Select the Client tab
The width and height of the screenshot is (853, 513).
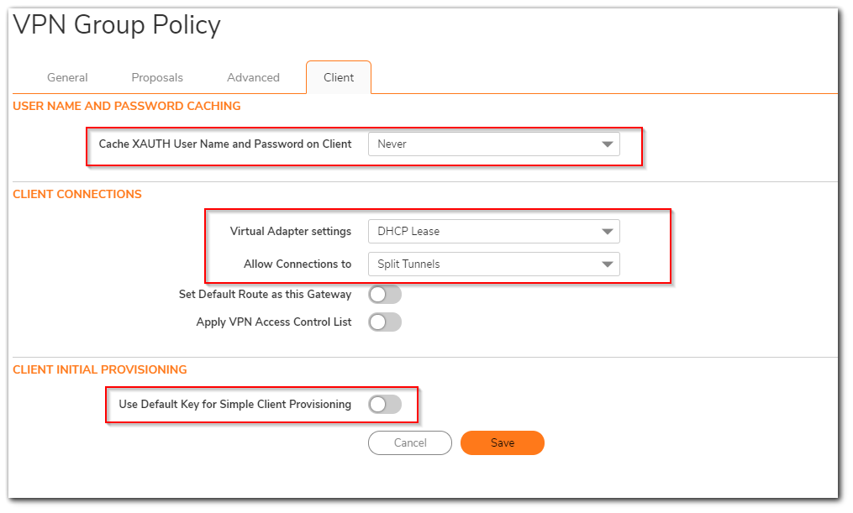point(339,77)
